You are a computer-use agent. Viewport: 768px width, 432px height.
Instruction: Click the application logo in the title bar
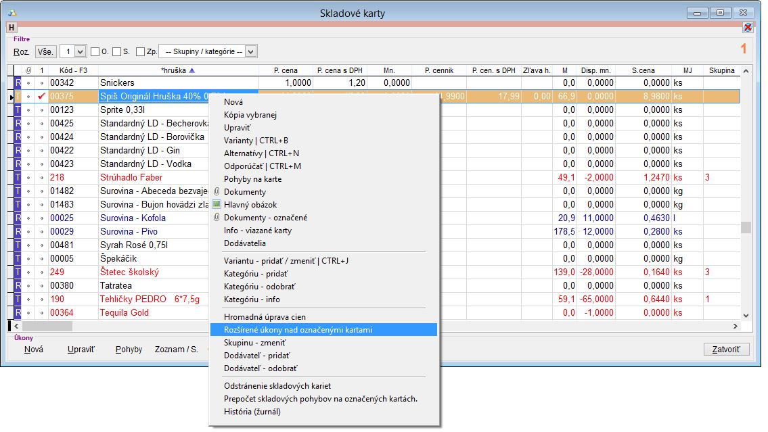12,13
